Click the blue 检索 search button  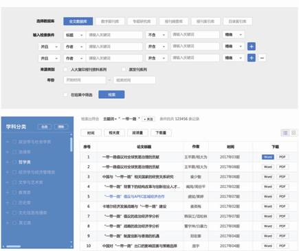pos(111,95)
